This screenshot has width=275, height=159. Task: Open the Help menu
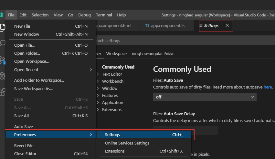click(122, 15)
